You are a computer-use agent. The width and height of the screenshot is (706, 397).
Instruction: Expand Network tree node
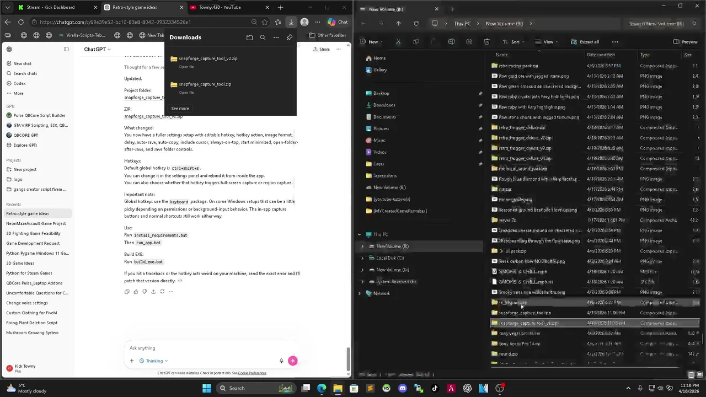pos(360,293)
